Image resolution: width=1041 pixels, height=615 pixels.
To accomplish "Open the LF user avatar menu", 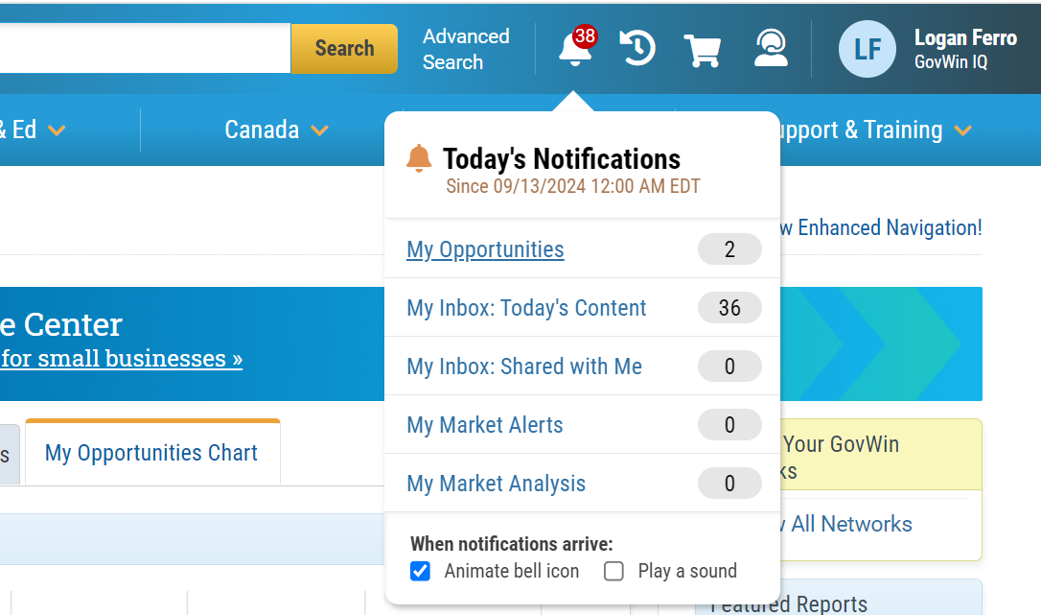I will pos(867,48).
